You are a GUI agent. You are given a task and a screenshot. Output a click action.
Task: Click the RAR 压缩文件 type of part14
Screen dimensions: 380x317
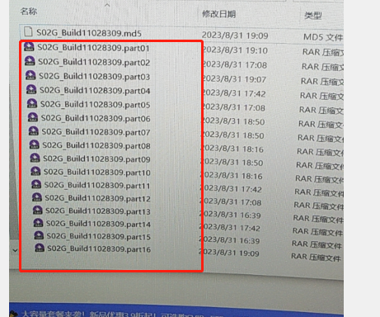(317, 232)
